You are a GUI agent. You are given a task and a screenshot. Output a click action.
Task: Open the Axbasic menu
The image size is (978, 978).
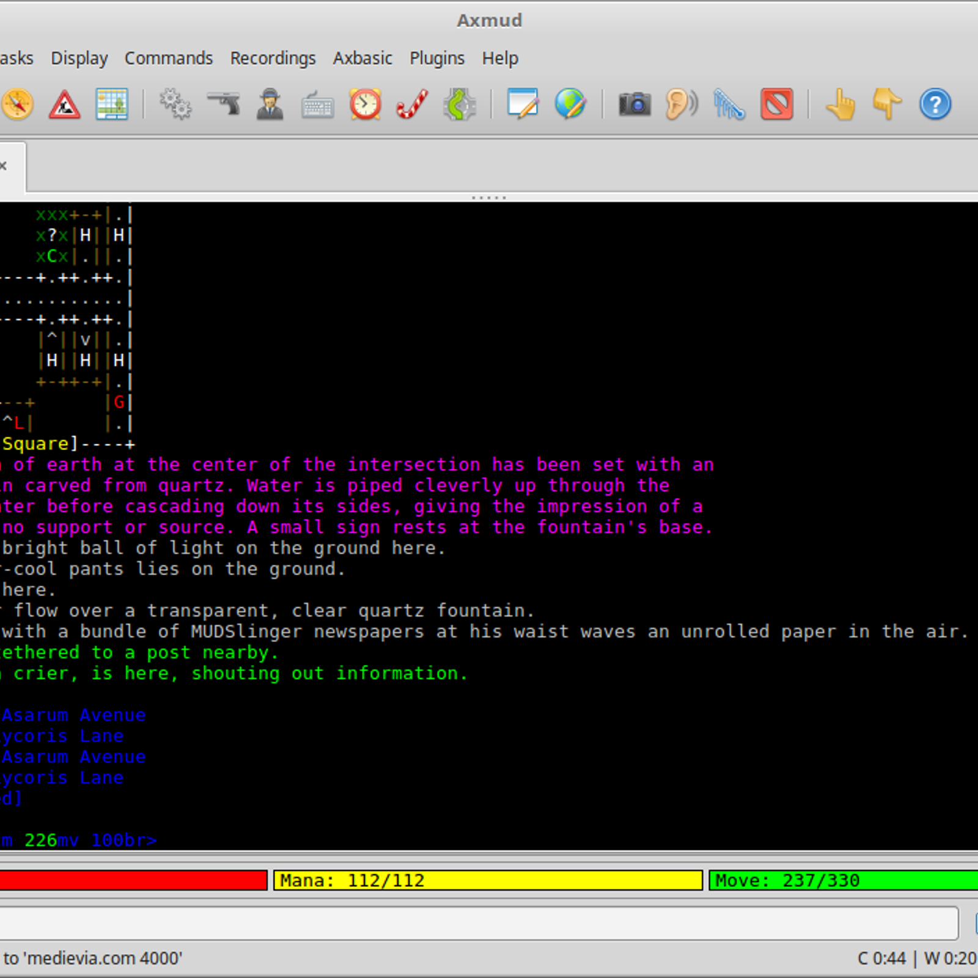click(x=362, y=58)
